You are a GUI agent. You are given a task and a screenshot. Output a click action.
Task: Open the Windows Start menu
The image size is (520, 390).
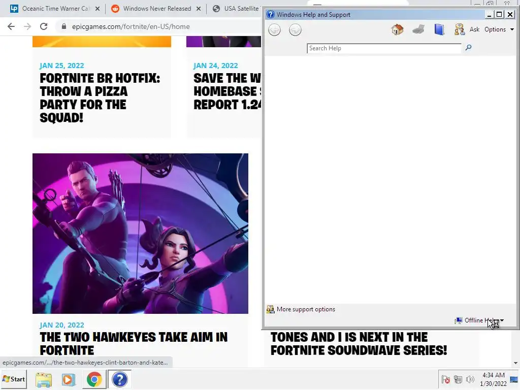14,379
